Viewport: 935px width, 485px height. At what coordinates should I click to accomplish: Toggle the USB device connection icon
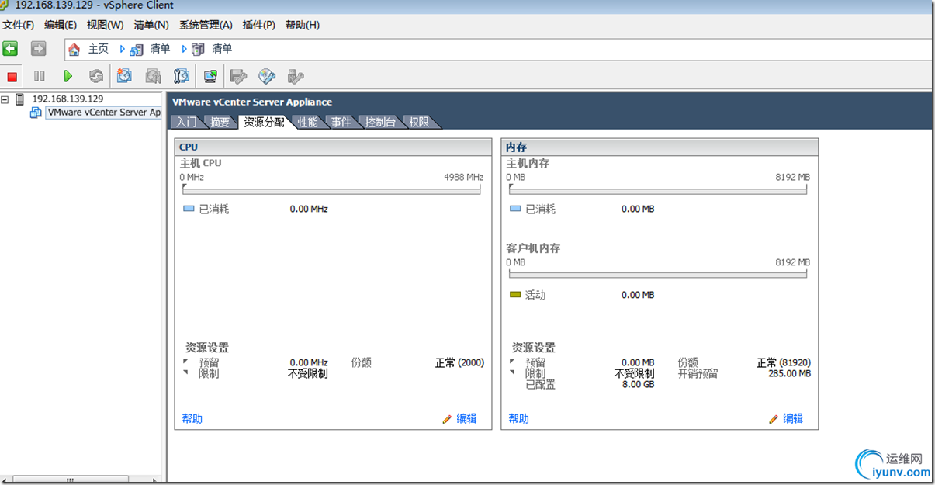[293, 76]
